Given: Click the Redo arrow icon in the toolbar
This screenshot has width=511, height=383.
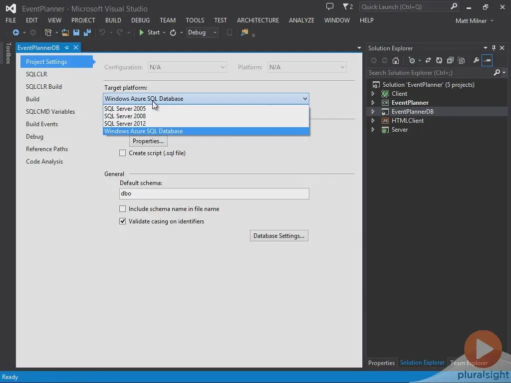Looking at the screenshot, I should point(120,32).
